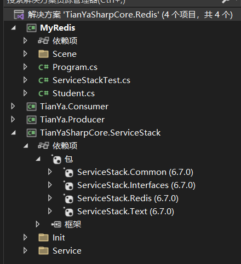
Task: Collapse 依赖项 under TianYaSharpCore.ServiceStack
Action: pos(26,146)
